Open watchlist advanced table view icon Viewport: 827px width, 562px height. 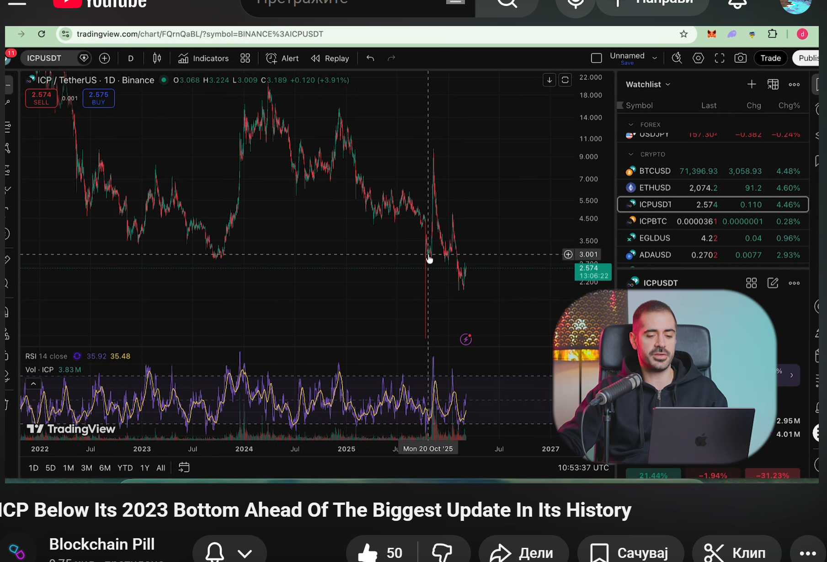[773, 84]
